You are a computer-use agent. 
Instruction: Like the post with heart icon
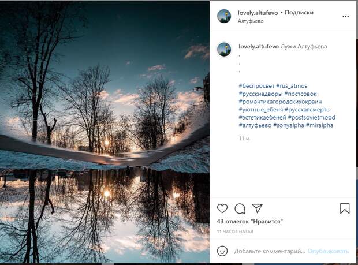[222, 208]
